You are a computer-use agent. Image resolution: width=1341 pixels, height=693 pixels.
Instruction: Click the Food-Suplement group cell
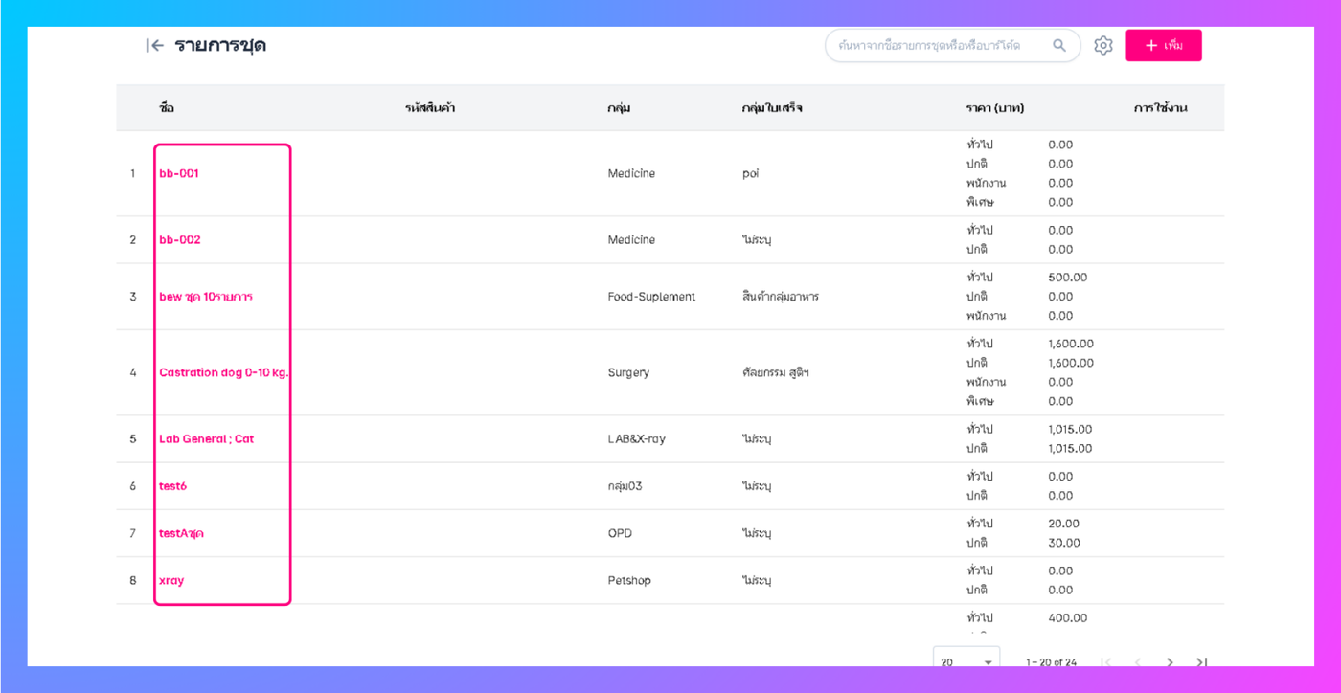(x=651, y=297)
